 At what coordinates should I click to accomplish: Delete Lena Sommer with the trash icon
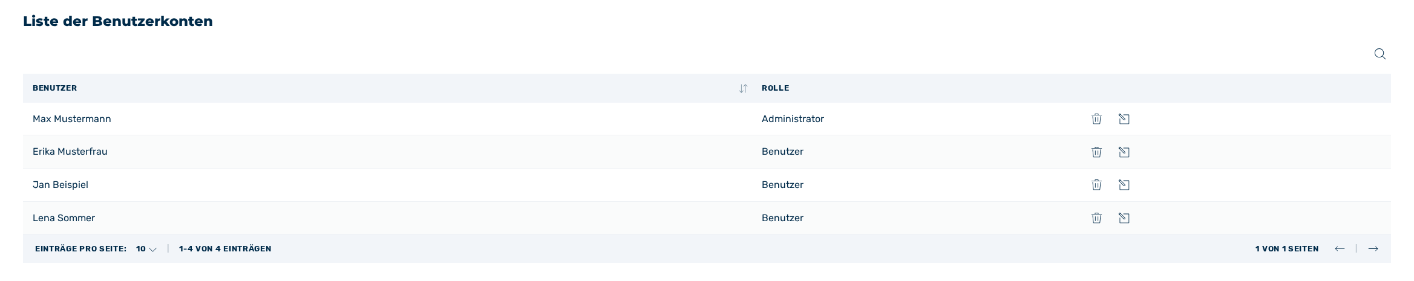[1096, 218]
